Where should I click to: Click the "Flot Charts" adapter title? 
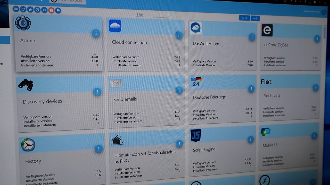pyautogui.click(x=272, y=96)
